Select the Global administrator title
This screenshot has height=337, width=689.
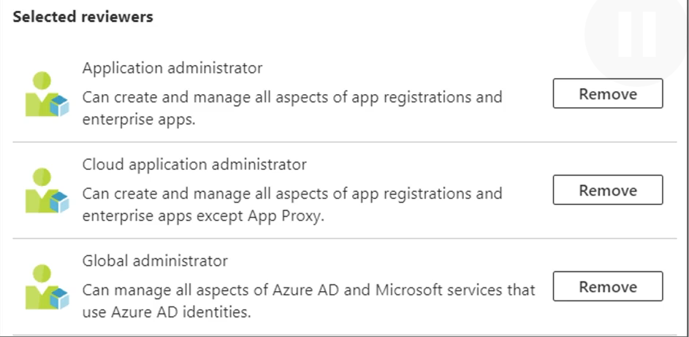(x=155, y=260)
